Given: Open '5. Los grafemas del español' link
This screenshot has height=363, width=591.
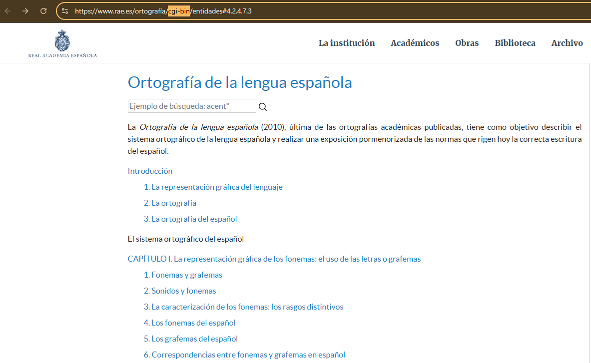Looking at the screenshot, I should pyautogui.click(x=191, y=339).
